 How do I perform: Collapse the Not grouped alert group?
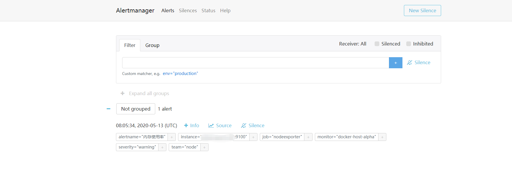pyautogui.click(x=108, y=109)
